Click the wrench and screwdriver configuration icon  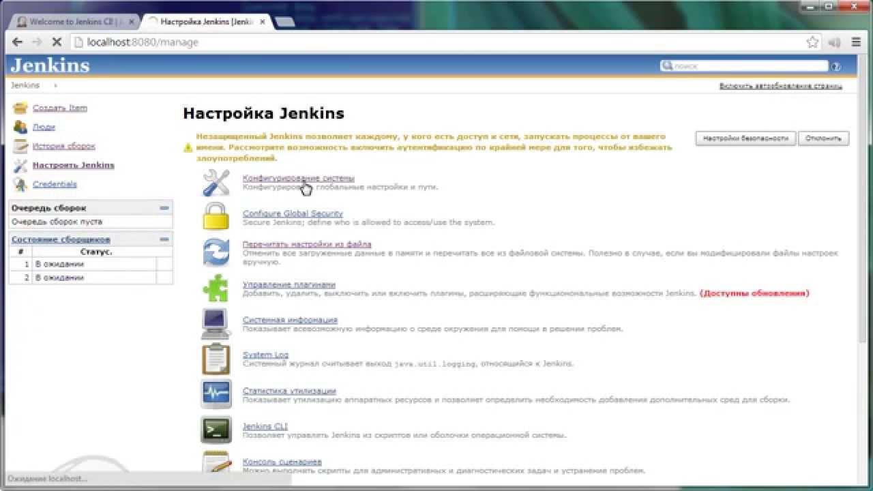pos(216,183)
